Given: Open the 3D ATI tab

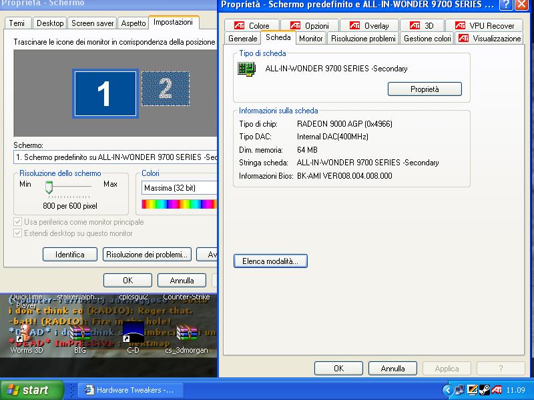Looking at the screenshot, I should [x=422, y=25].
